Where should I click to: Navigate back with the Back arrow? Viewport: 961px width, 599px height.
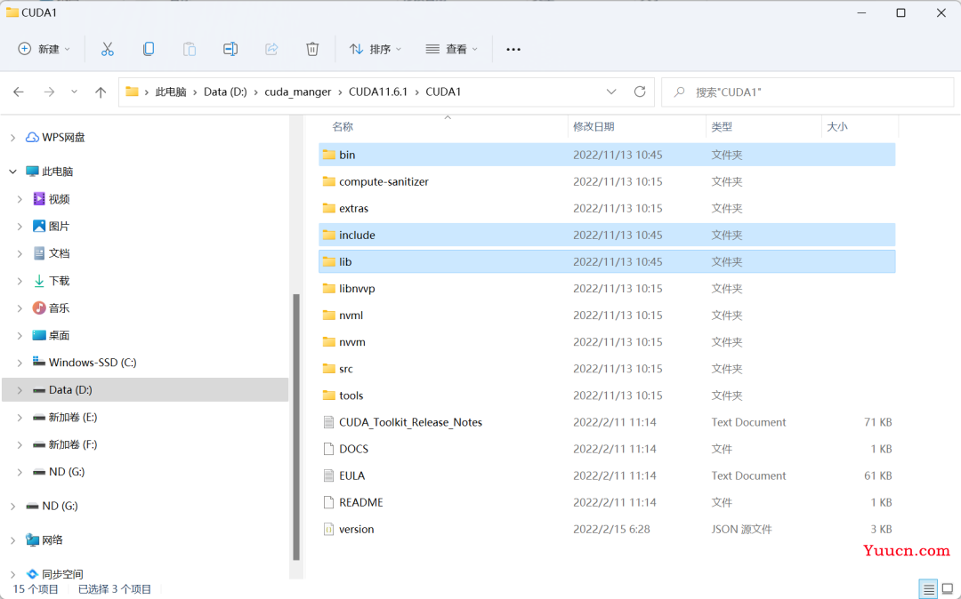[x=19, y=92]
